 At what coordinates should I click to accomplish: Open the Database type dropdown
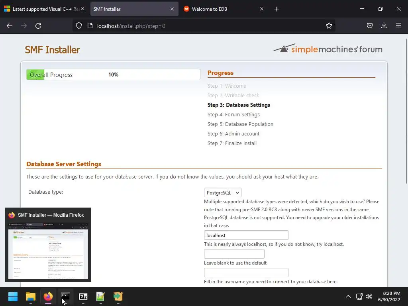222,192
